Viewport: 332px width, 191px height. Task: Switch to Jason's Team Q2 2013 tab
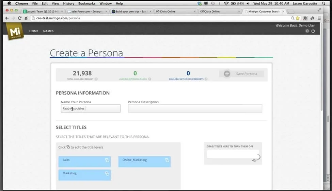(x=43, y=12)
